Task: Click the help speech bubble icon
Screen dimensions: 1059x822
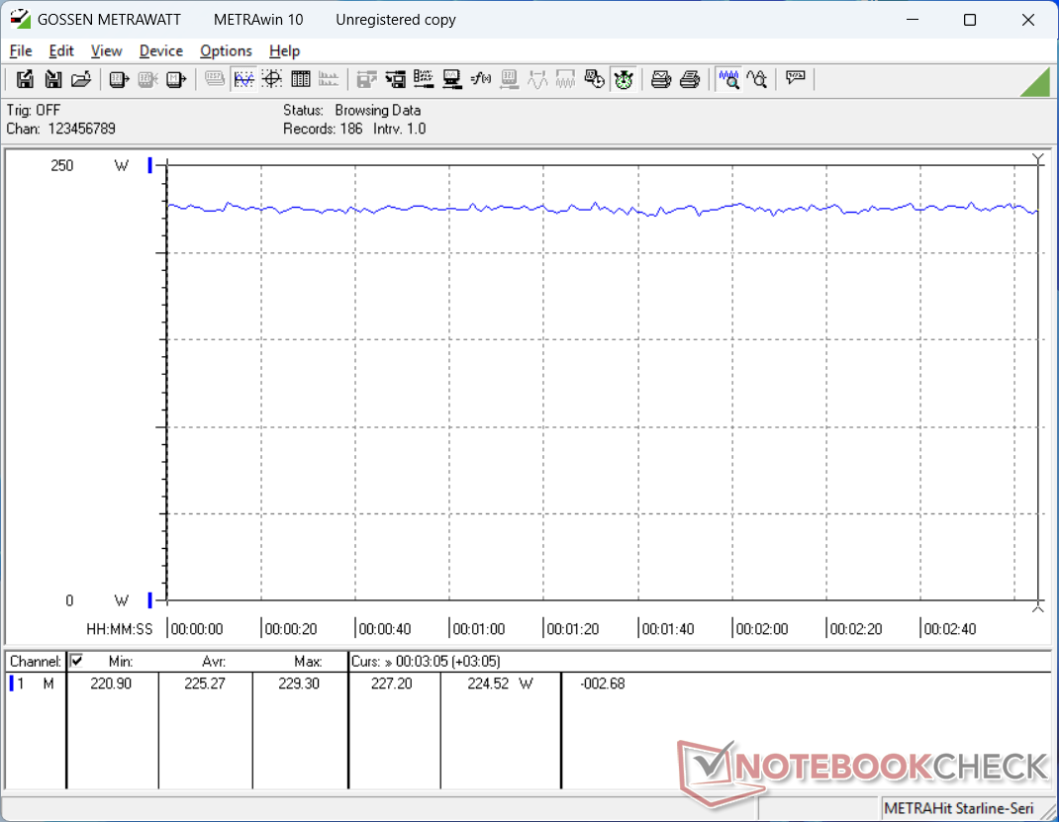Action: (795, 79)
